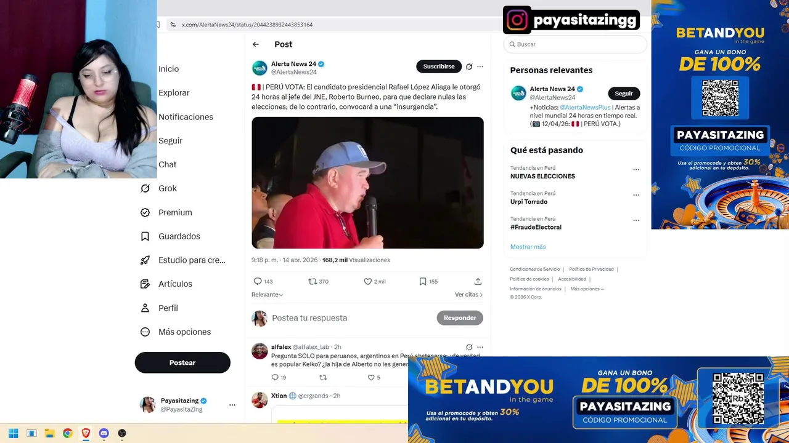The image size is (789, 443).
Task: Open Ver citas chevron link
Action: pyautogui.click(x=468, y=295)
